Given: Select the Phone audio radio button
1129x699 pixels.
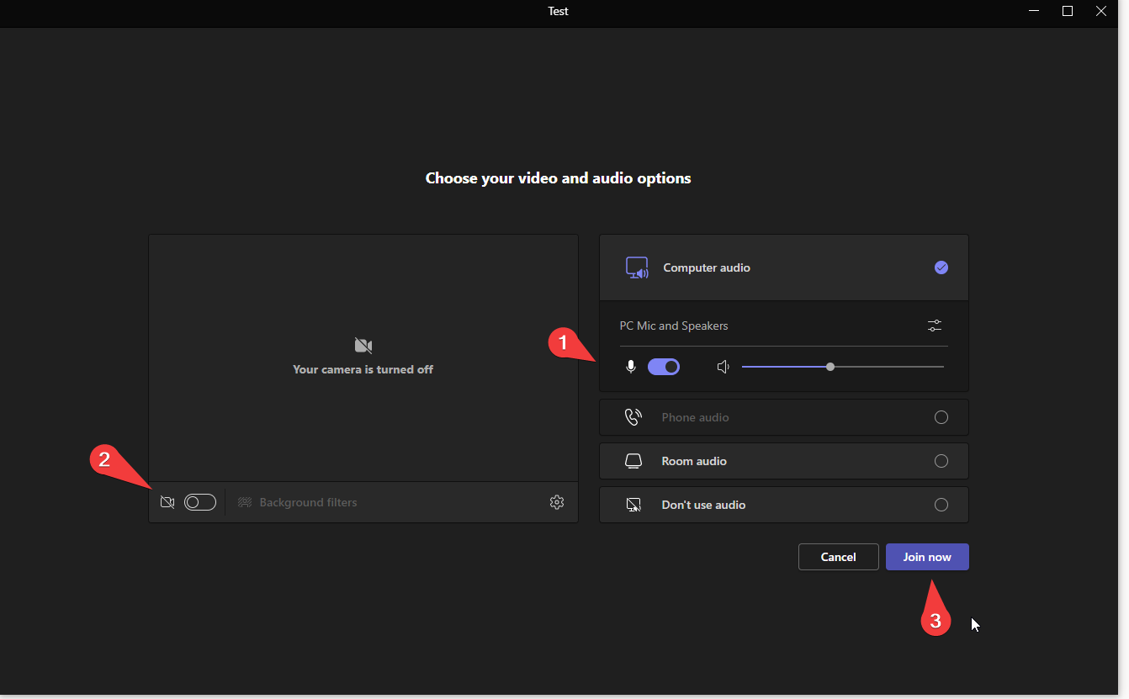Looking at the screenshot, I should 941,417.
